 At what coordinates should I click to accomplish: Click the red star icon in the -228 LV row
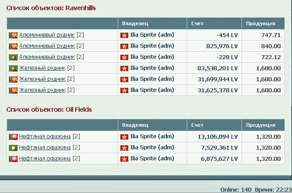click(124, 57)
